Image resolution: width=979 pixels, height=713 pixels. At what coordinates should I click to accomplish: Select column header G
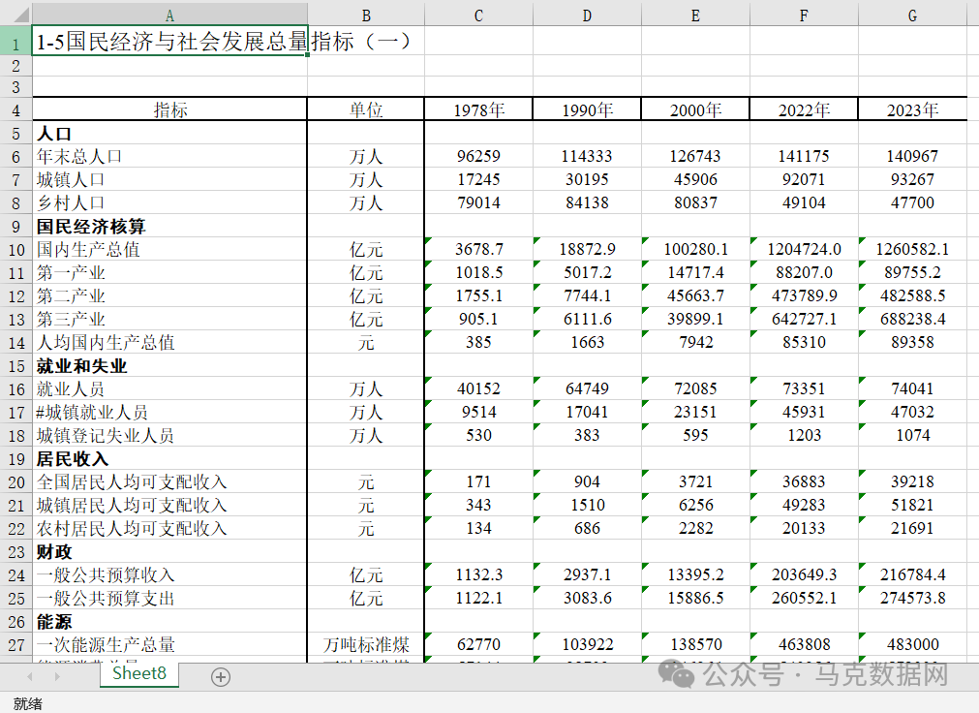point(912,15)
